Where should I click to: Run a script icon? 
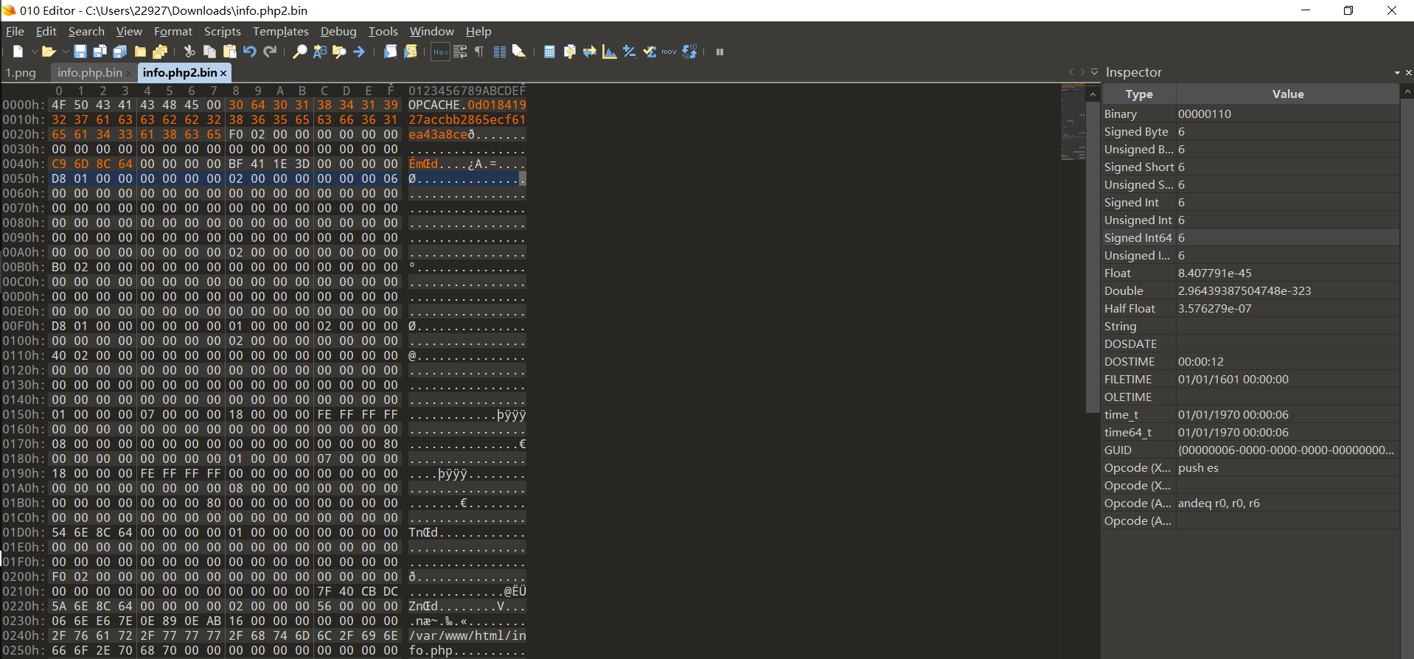[x=390, y=52]
